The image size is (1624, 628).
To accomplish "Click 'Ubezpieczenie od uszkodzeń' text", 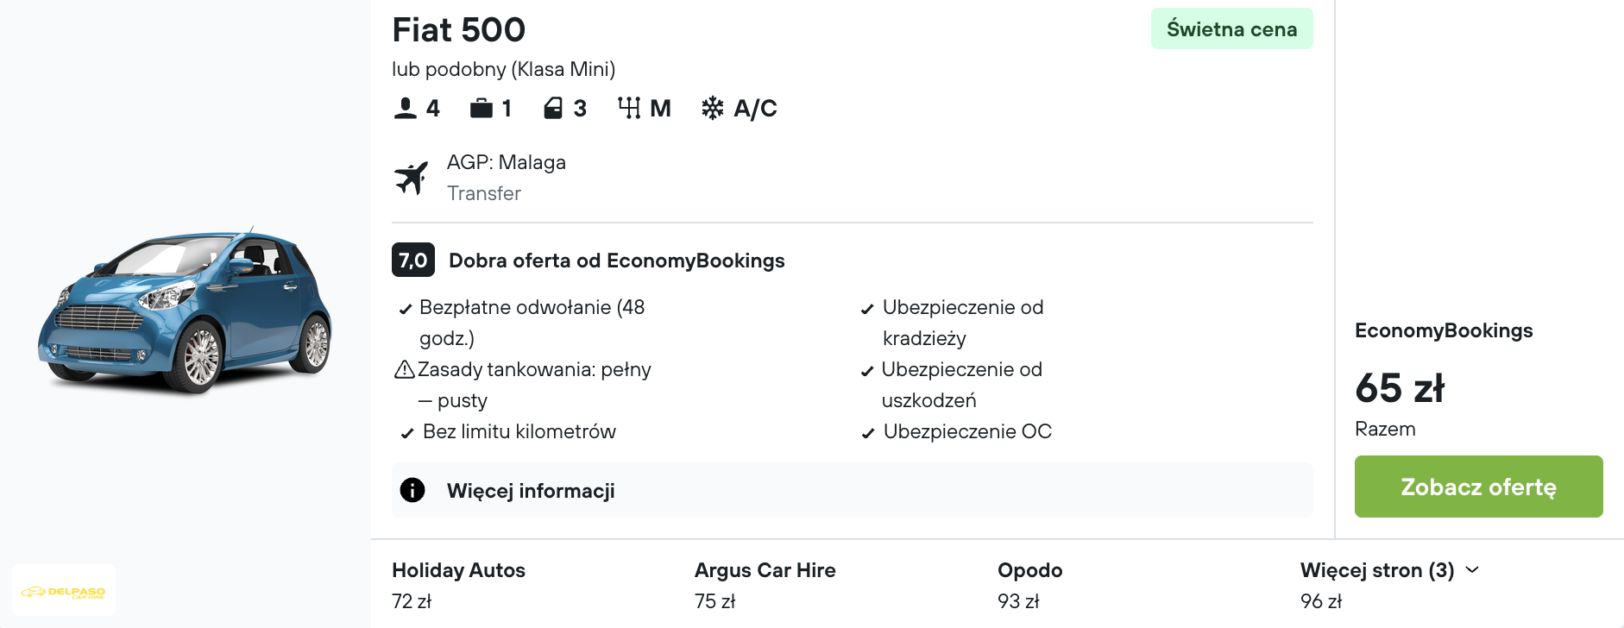I will (962, 385).
